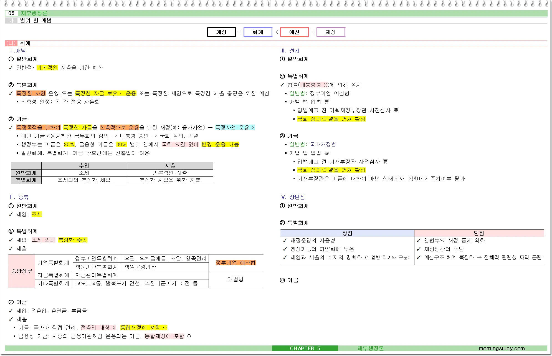Select pink highlighted 전출입 대상 X
Viewport: 552px width, 356px height.
(x=98, y=328)
